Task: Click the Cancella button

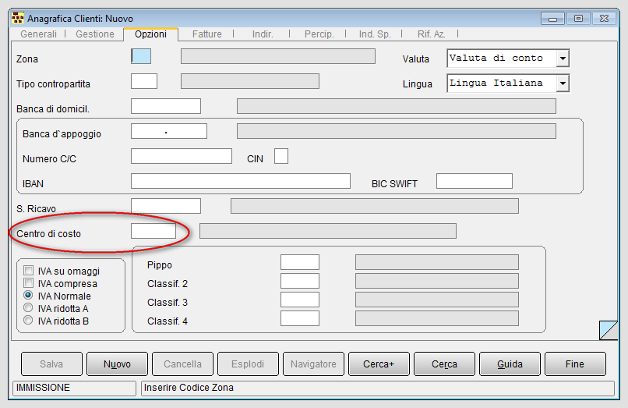Action: pos(182,364)
